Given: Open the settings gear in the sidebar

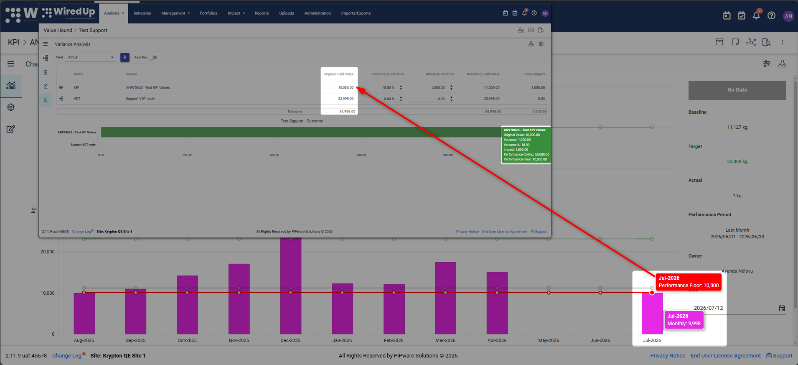Looking at the screenshot, I should (x=11, y=107).
